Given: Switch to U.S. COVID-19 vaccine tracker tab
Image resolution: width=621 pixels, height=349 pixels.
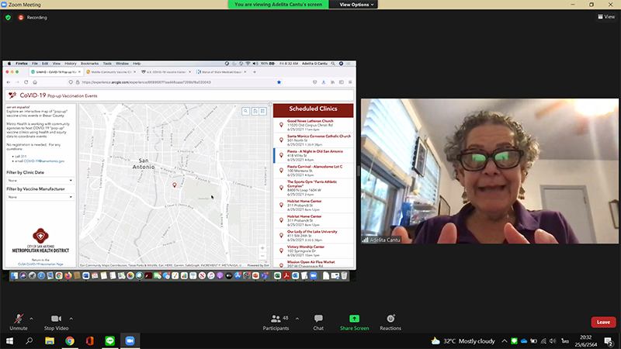Looking at the screenshot, I should pyautogui.click(x=166, y=72).
